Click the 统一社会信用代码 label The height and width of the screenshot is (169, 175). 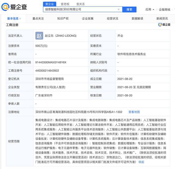(x=19, y=62)
